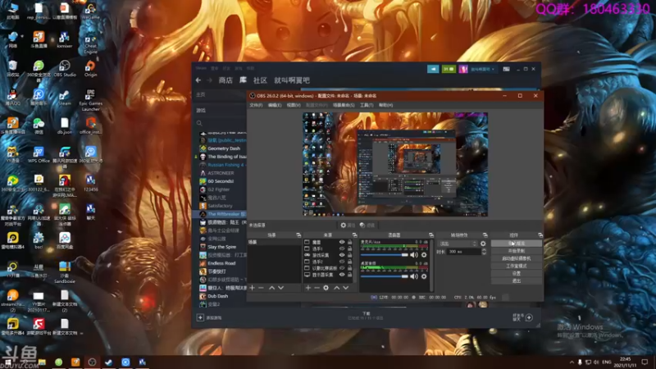The image size is (656, 369).
Task: Toggle the lock on the 显示器采集 source
Action: coord(350,275)
